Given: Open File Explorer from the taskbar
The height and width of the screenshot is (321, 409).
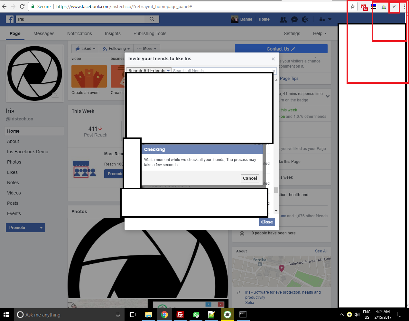Looking at the screenshot, I should (x=148, y=315).
